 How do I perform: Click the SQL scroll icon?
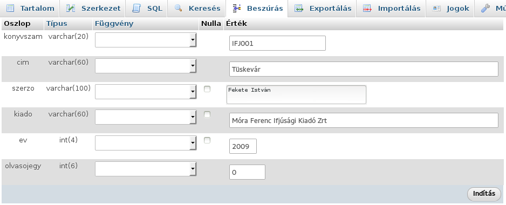136,8
